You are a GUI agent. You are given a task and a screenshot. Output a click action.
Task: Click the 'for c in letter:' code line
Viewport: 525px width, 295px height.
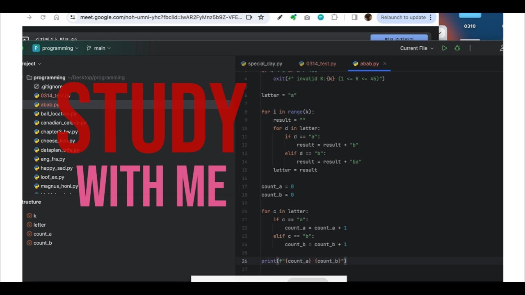pyautogui.click(x=285, y=211)
